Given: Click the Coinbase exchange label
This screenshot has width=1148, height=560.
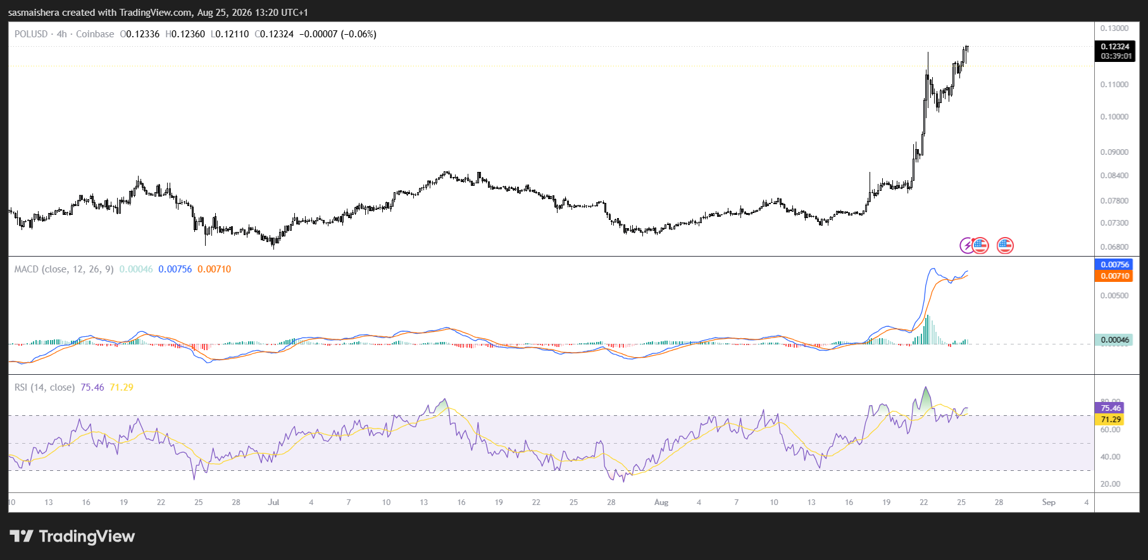Looking at the screenshot, I should 95,34.
